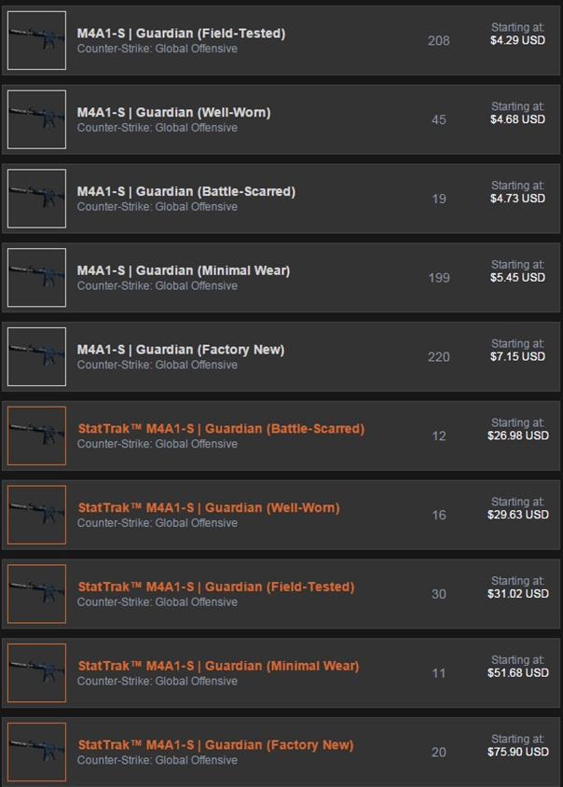Open the M4A1-S | Guardian (Battle-Scarred) title link
The image size is (563, 787).
pyautogui.click(x=186, y=192)
